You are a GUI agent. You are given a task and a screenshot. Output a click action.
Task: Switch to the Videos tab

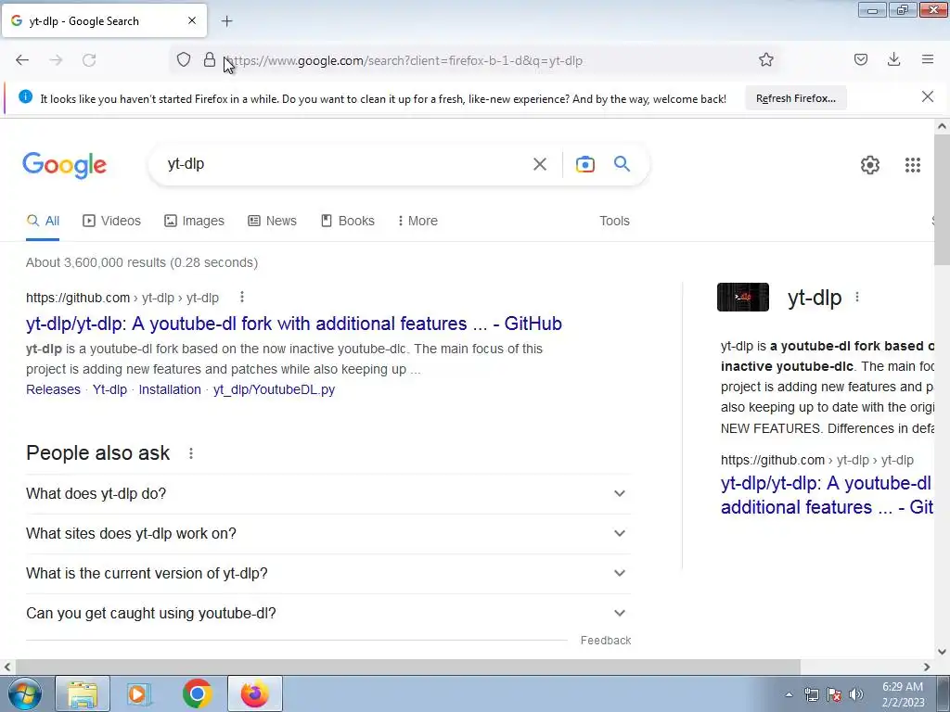111,221
